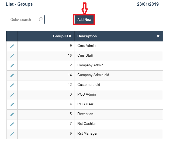Select the Reception description cell
The width and height of the screenshot is (170, 143).
tap(85, 114)
